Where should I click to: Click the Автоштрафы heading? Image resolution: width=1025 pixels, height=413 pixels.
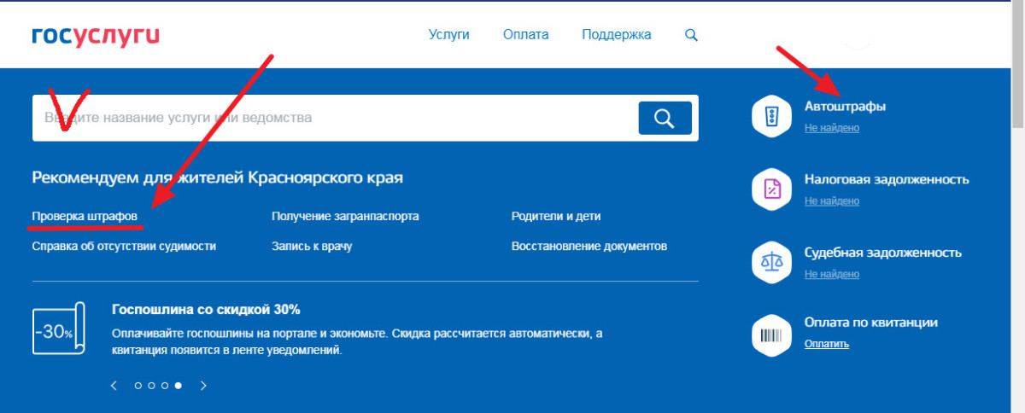point(845,107)
